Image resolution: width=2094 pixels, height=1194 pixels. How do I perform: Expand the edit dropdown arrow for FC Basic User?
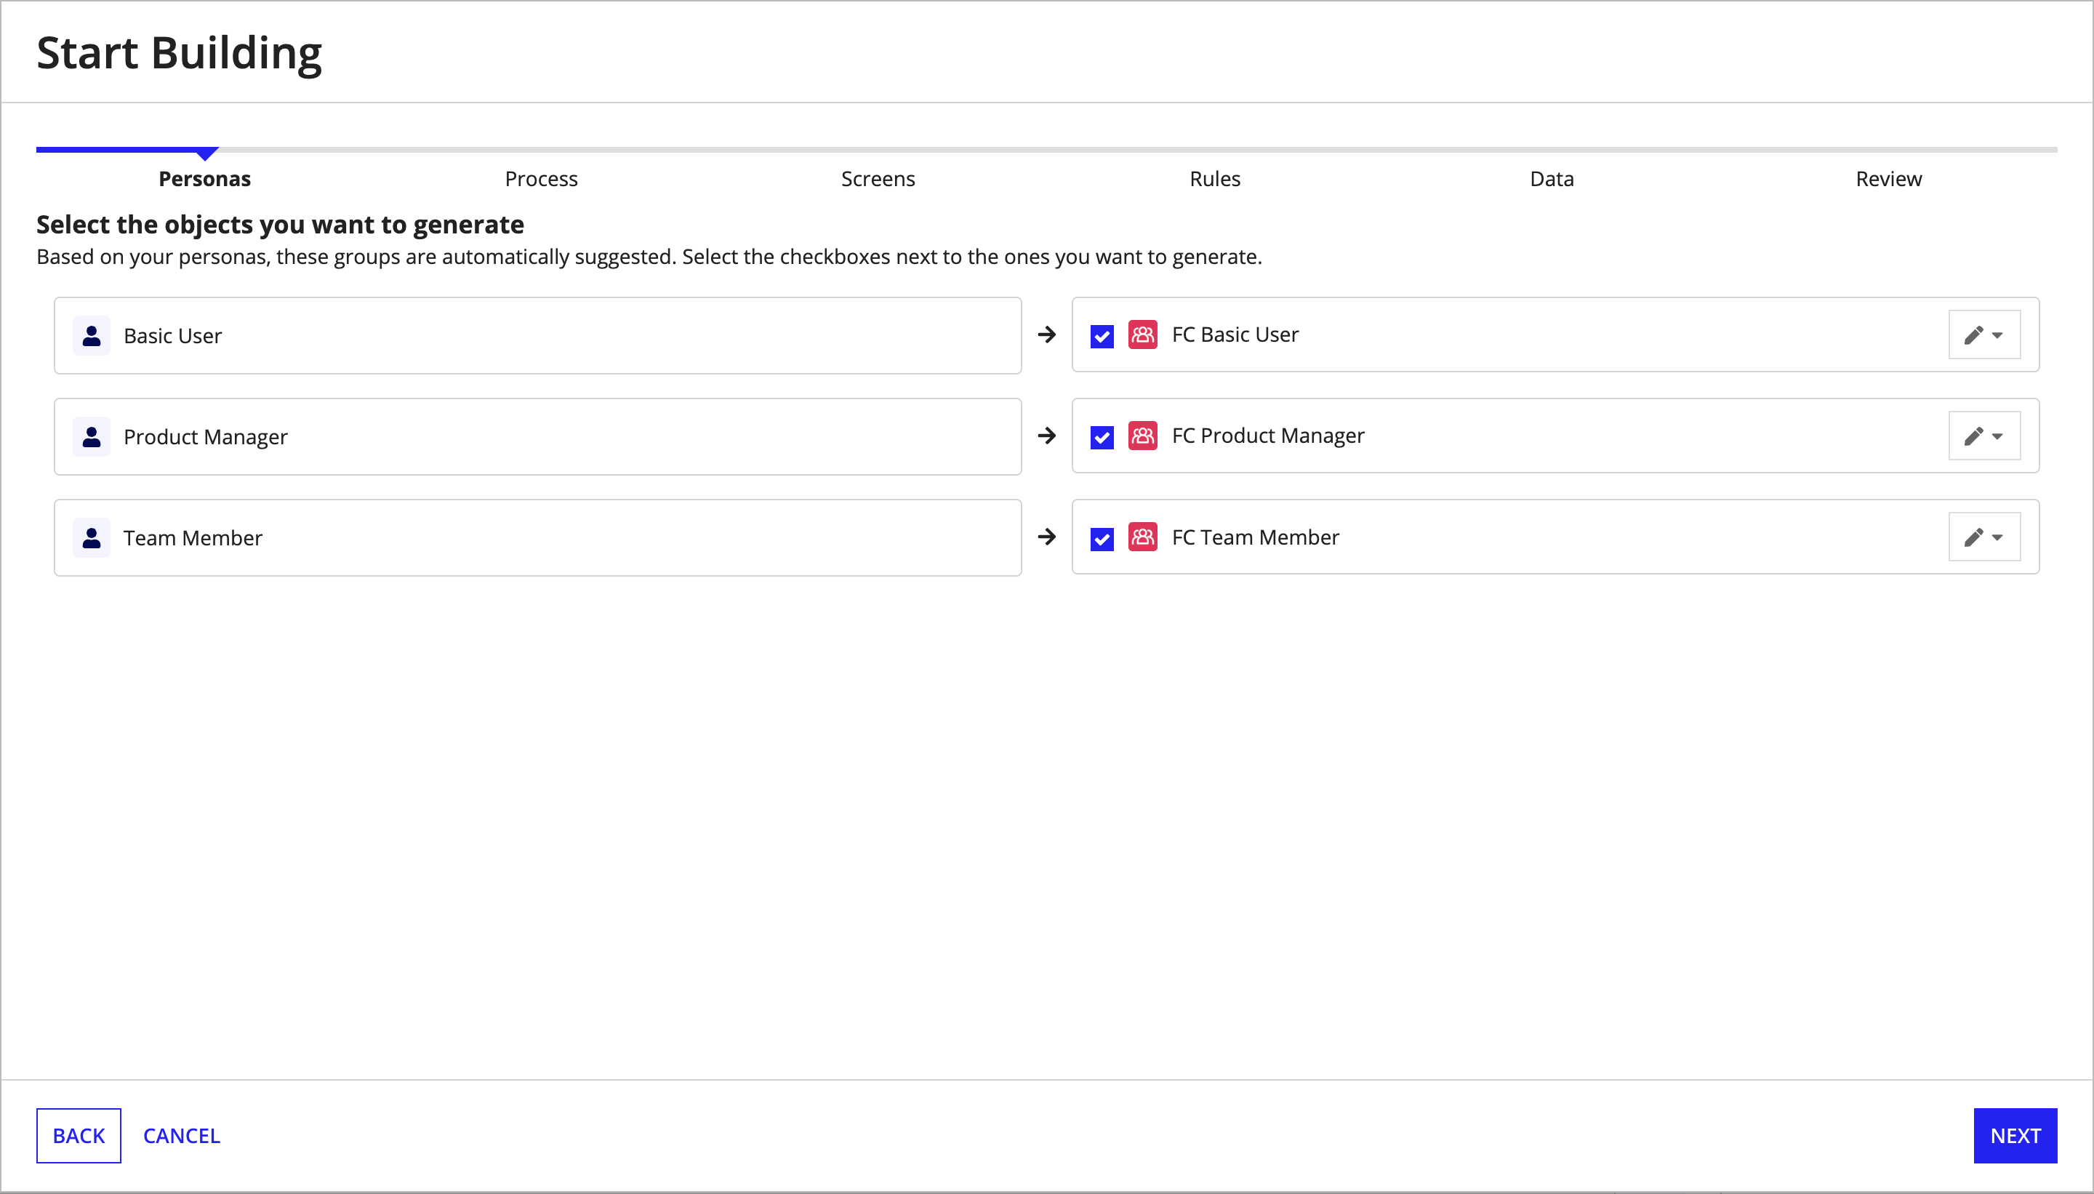[x=1997, y=335]
